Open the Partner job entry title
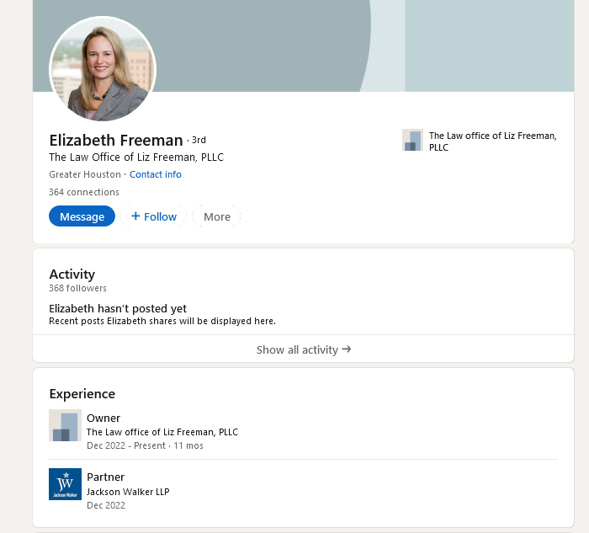The image size is (589, 533). click(x=105, y=477)
